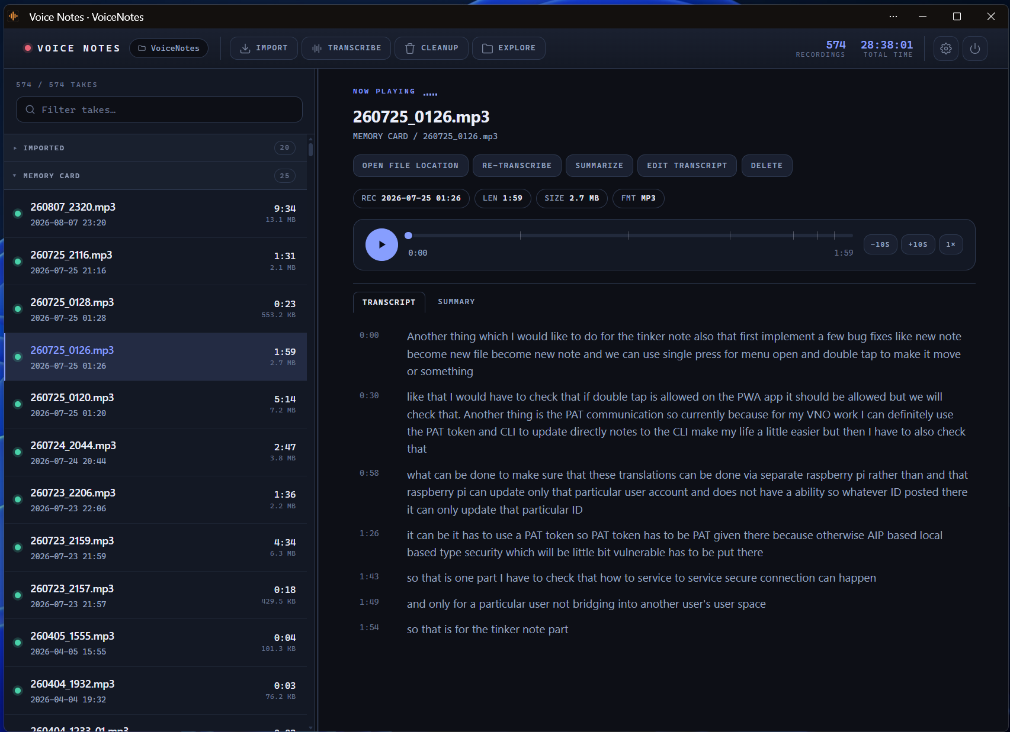Image resolution: width=1010 pixels, height=732 pixels.
Task: Click the VoiceNotes folder chip
Action: point(169,48)
